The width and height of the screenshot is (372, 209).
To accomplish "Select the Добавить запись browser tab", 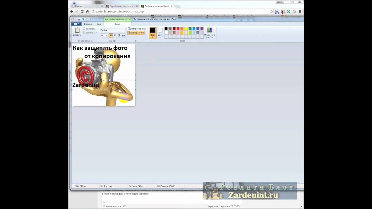I will pos(156,6).
